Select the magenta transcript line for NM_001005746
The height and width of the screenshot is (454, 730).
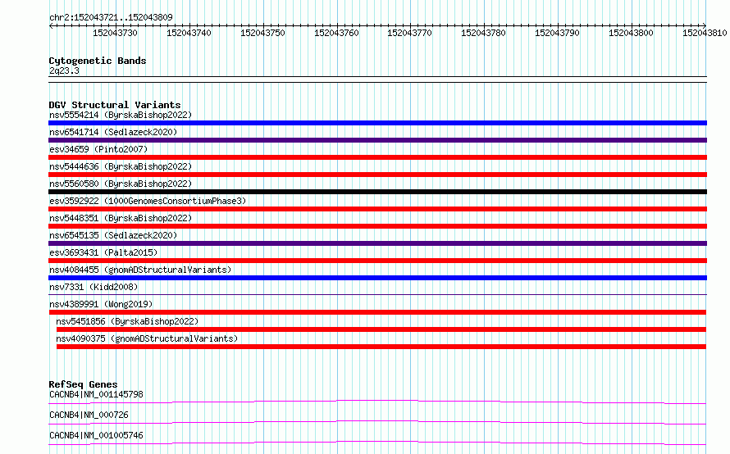click(x=377, y=443)
